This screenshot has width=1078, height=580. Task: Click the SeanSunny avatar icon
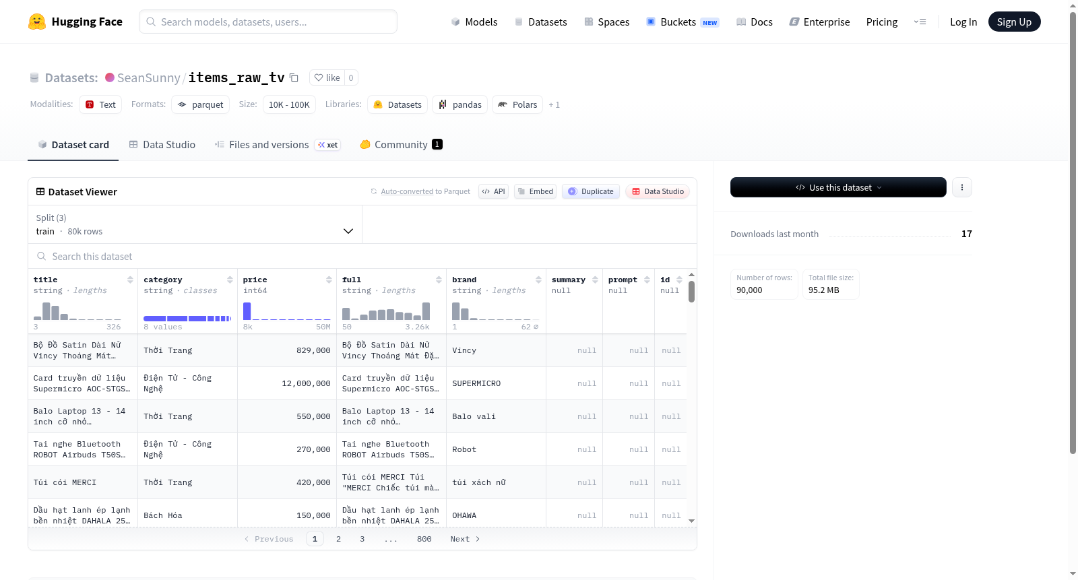click(110, 77)
